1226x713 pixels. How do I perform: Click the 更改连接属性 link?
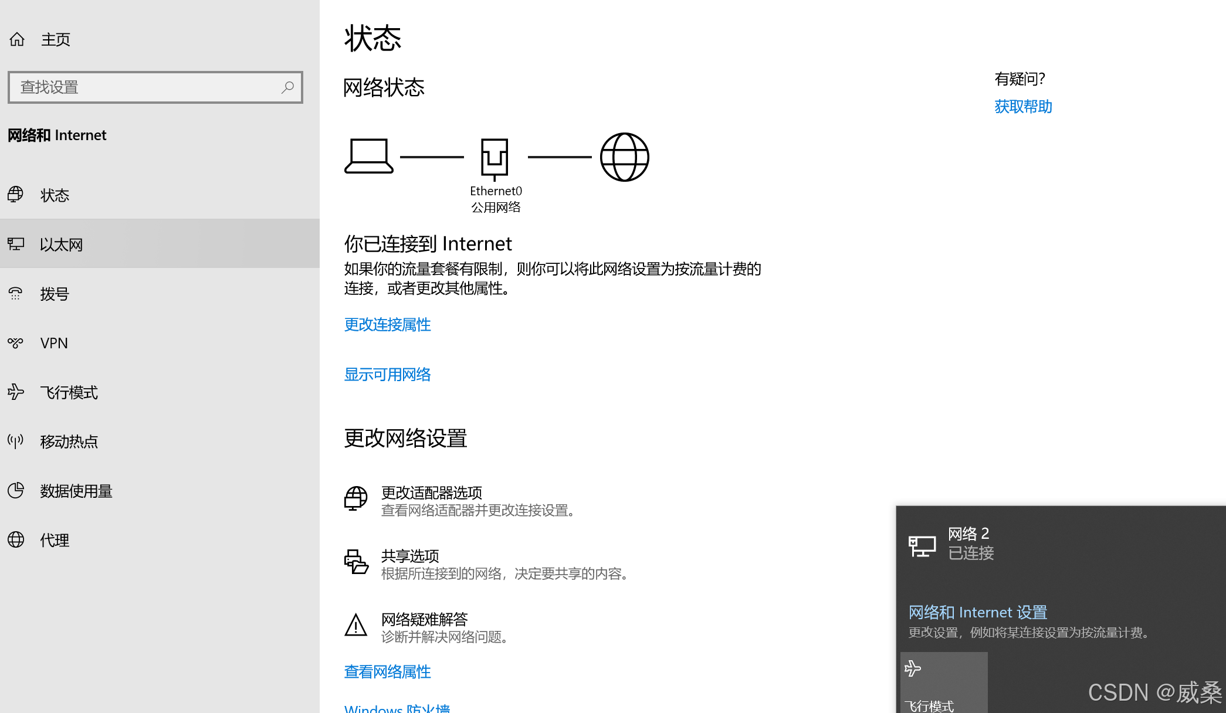[387, 325]
